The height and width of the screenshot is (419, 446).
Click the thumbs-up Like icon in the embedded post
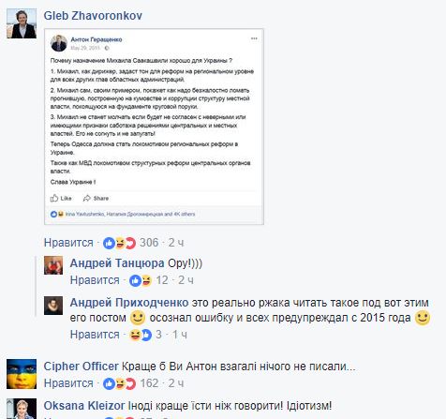point(54,198)
